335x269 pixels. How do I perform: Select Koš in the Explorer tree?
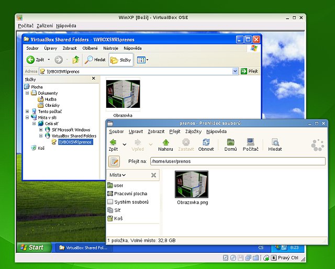41,148
